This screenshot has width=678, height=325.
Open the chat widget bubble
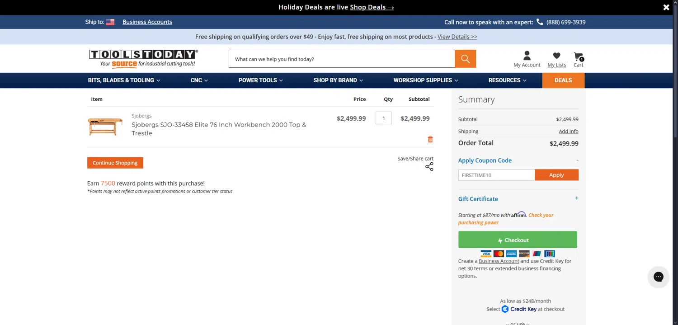[658, 277]
